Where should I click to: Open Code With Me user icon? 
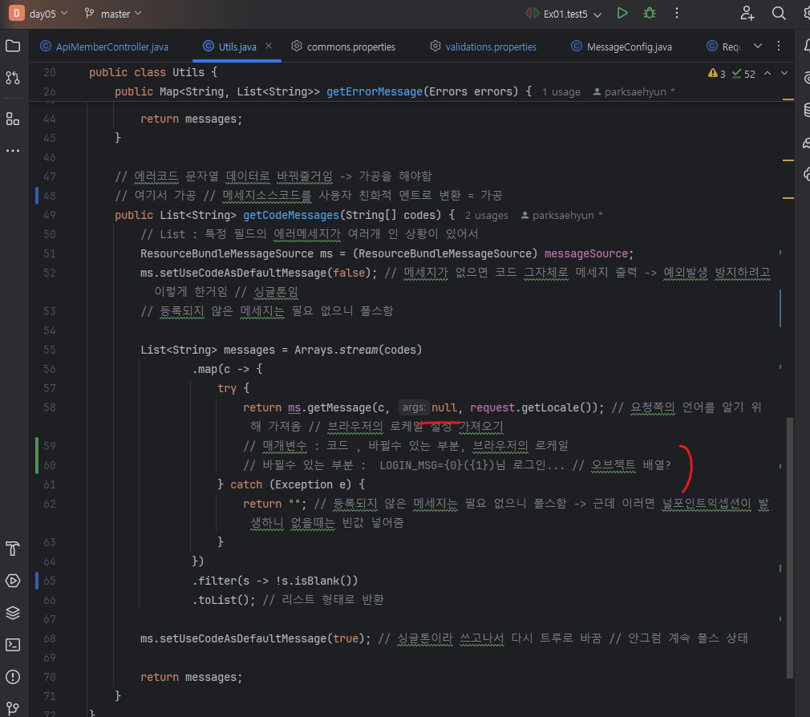(747, 14)
